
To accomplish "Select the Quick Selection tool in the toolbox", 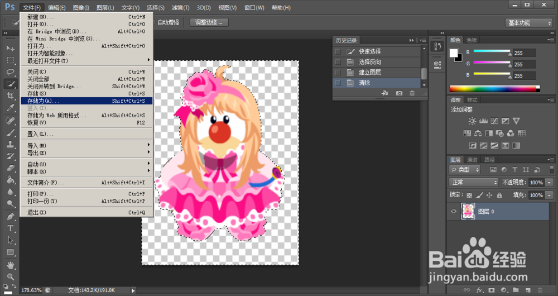I will pos(10,84).
